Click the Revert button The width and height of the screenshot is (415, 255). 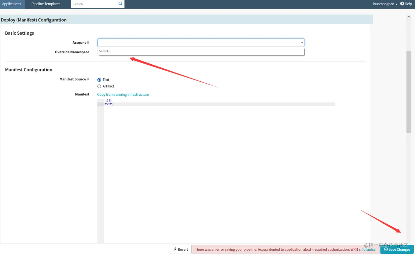(x=181, y=249)
